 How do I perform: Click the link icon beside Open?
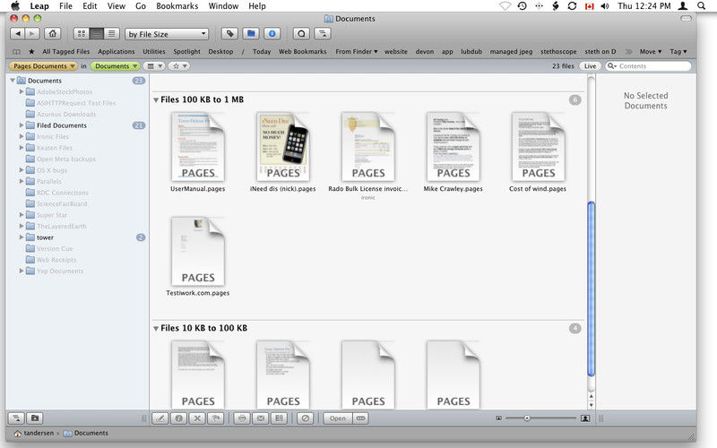click(361, 418)
